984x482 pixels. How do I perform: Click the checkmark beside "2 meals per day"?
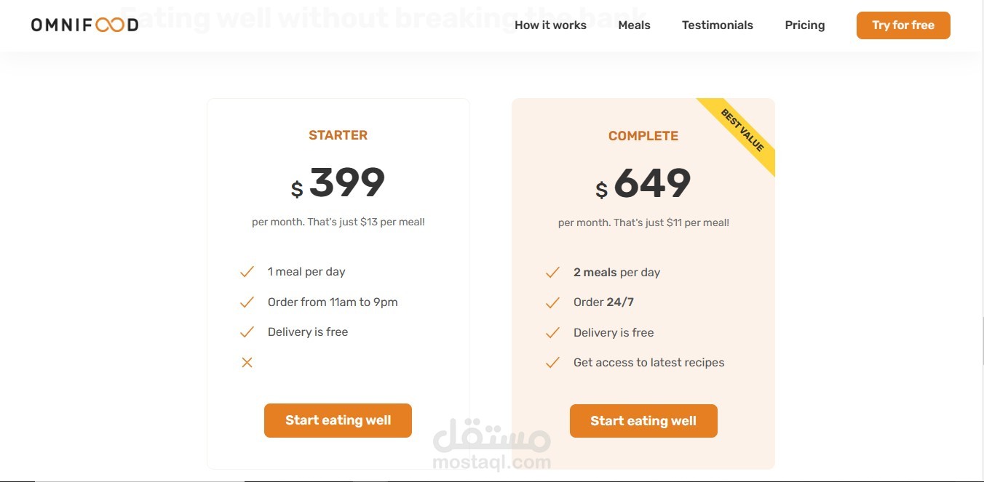click(x=552, y=273)
